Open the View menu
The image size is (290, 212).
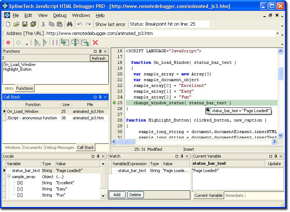43,16
